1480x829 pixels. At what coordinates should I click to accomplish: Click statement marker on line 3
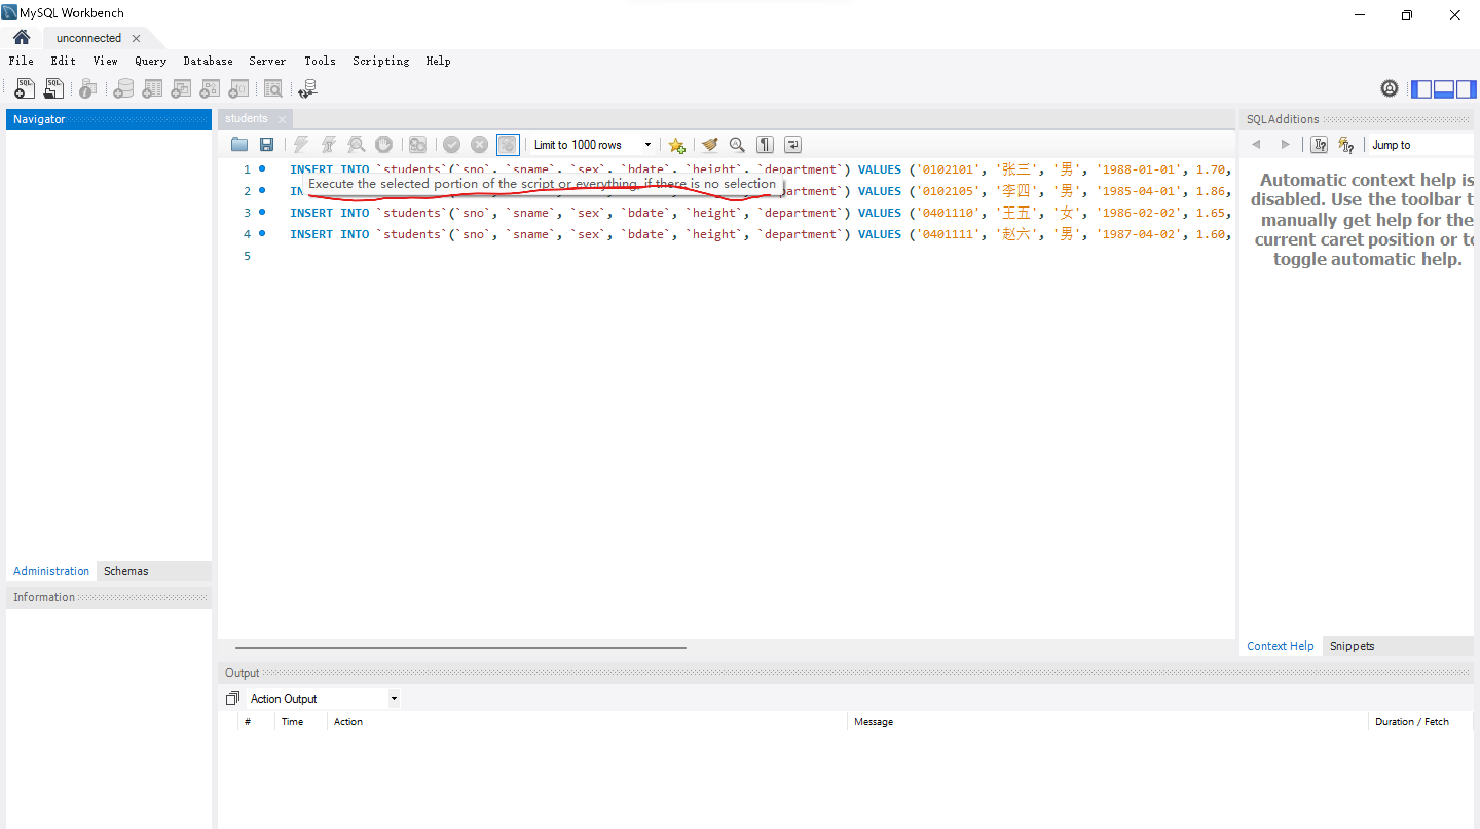pos(262,212)
